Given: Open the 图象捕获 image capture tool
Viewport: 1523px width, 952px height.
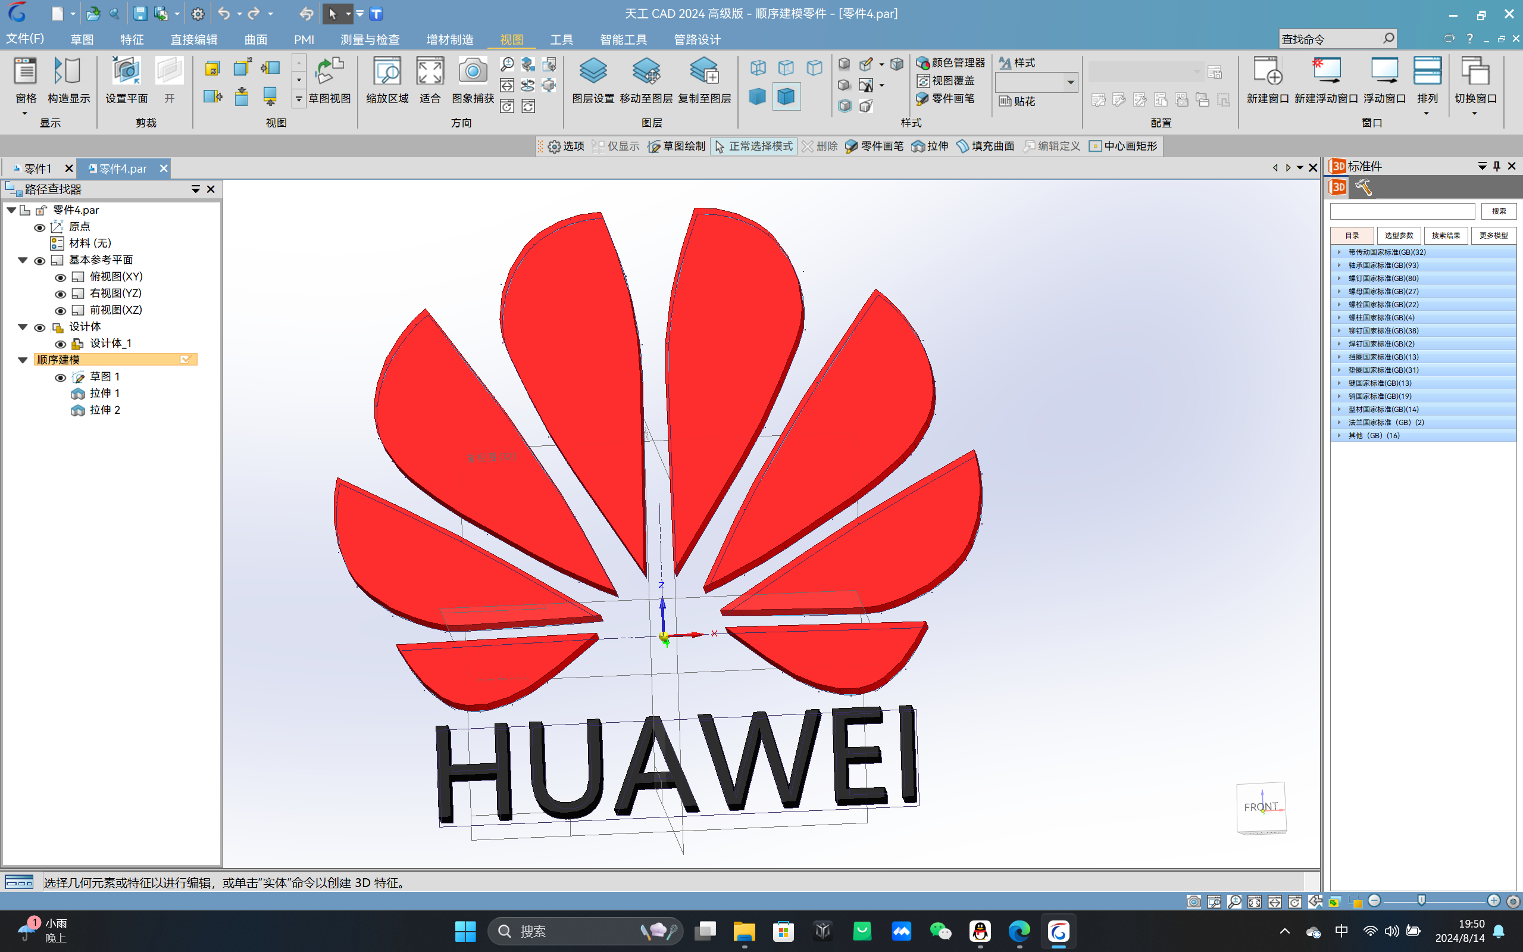Looking at the screenshot, I should tap(473, 80).
